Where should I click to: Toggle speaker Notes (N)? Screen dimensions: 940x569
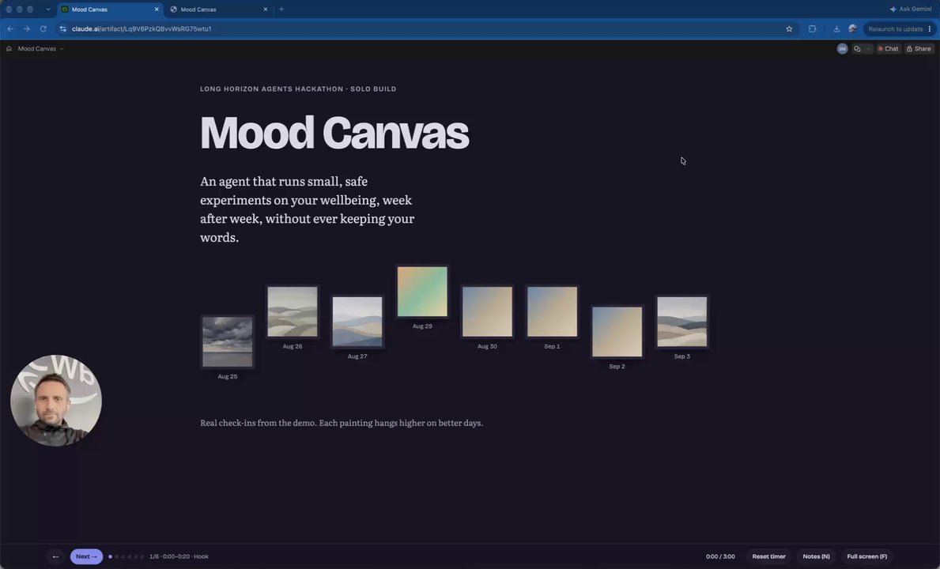point(816,556)
